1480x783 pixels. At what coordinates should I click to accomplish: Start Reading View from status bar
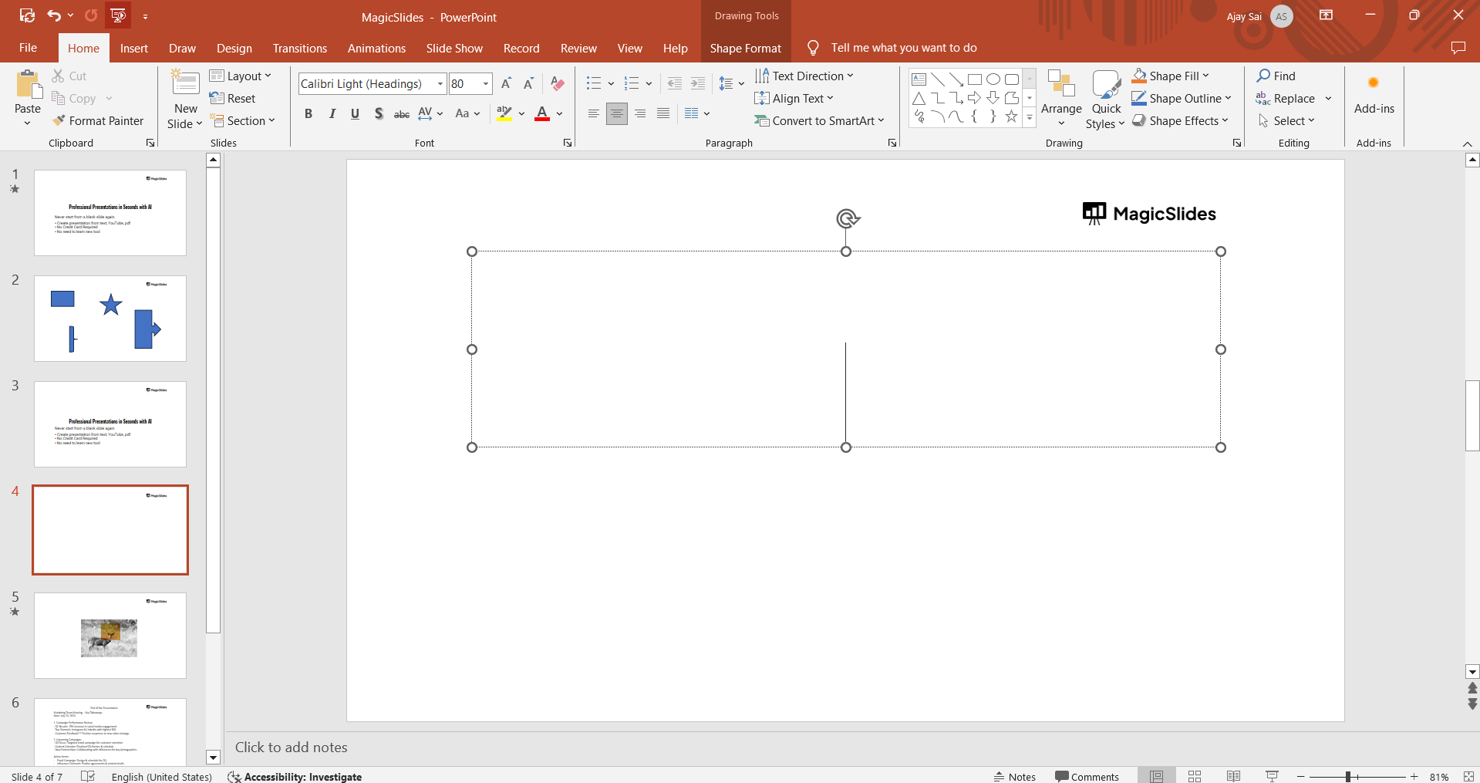point(1233,776)
